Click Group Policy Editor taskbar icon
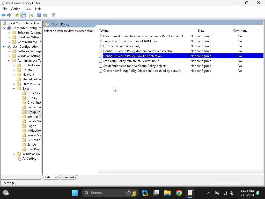Viewport: 265px width, 199px height. coord(190,193)
